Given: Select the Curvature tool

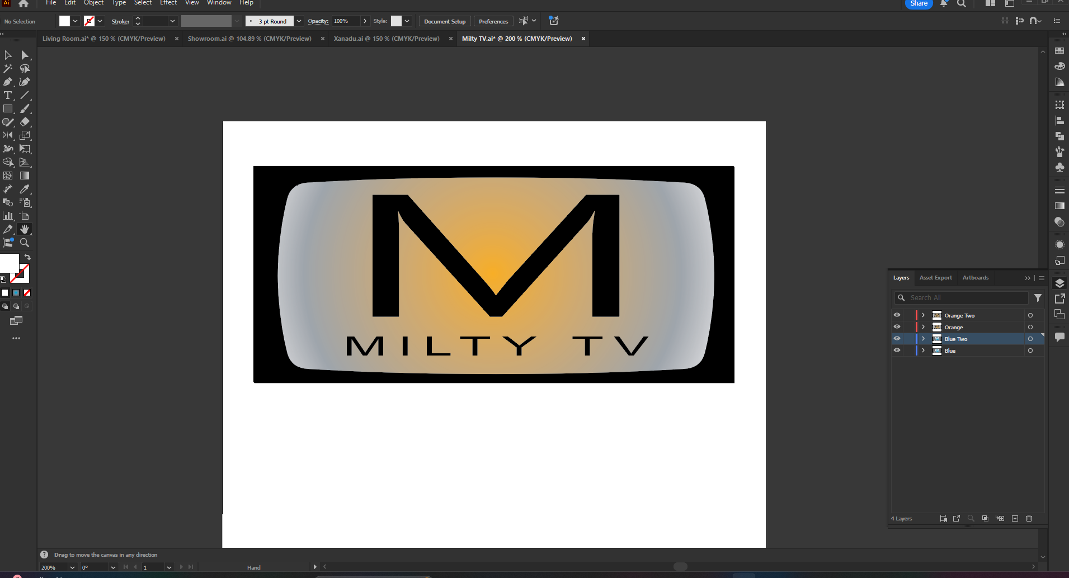Looking at the screenshot, I should click(25, 82).
